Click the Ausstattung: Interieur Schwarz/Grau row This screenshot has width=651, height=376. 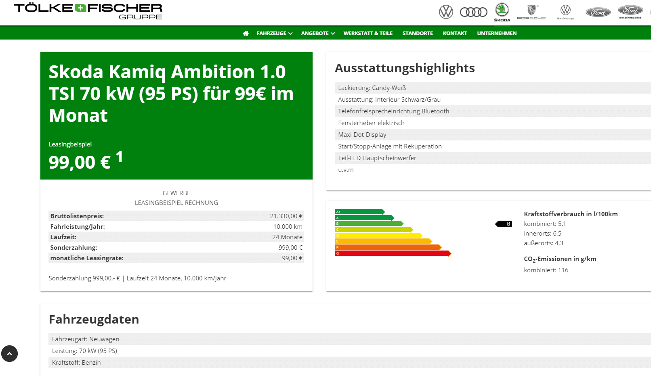click(493, 99)
